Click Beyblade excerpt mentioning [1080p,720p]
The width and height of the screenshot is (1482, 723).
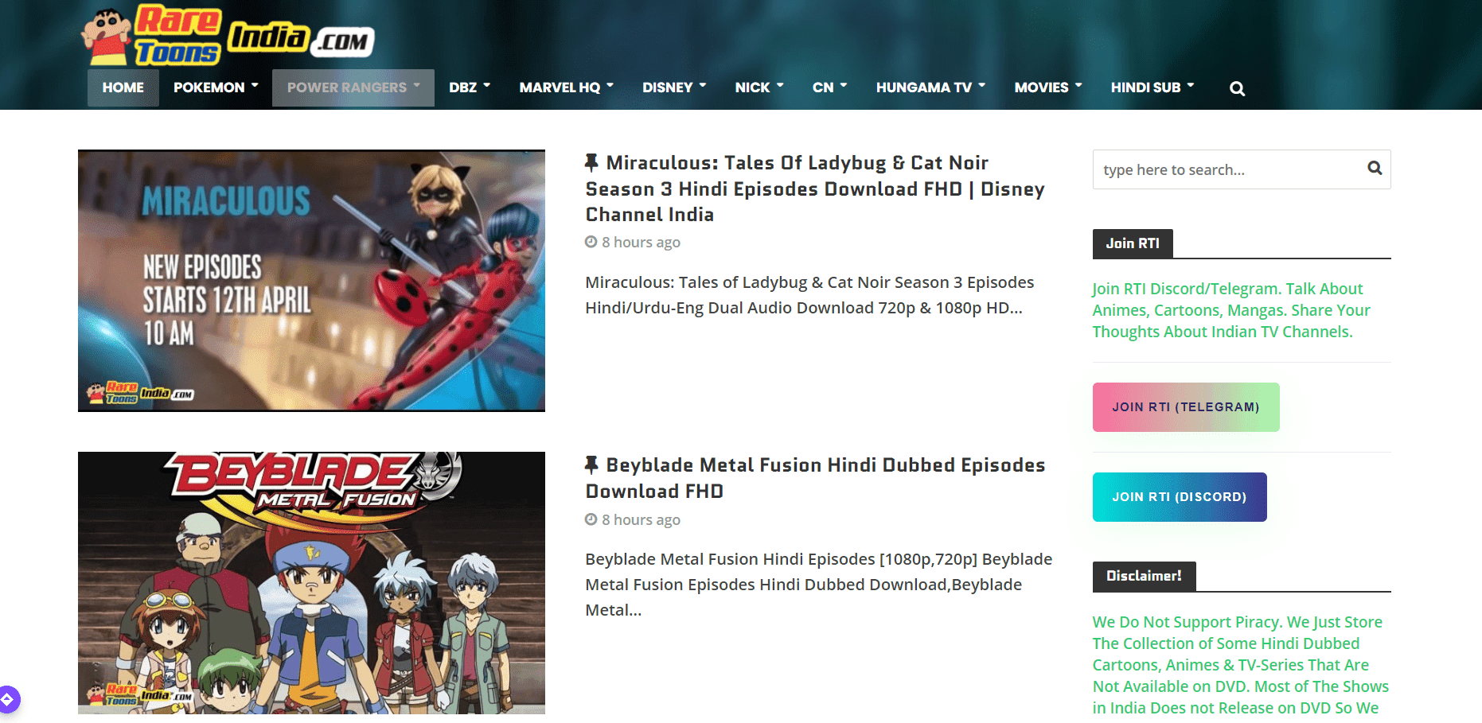(819, 585)
